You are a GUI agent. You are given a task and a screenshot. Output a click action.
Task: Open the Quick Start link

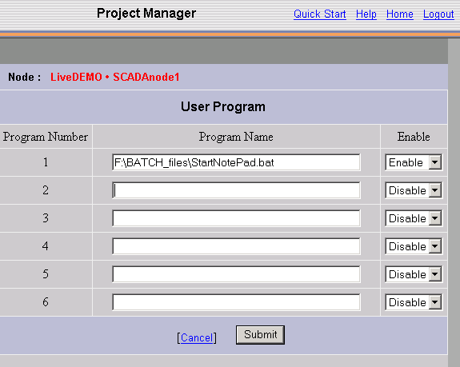tap(320, 14)
